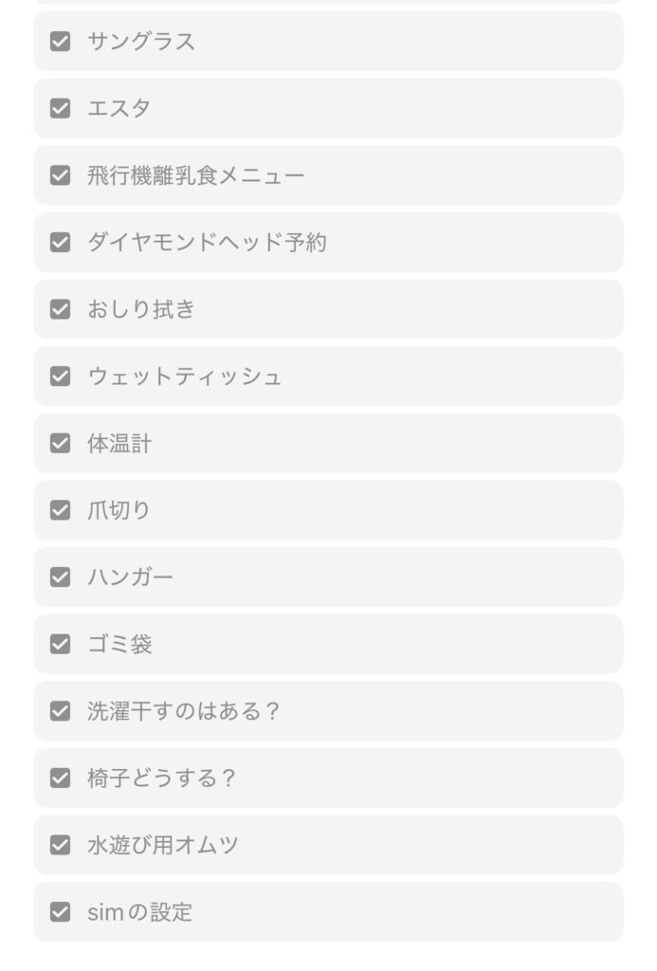Uncheck the 水遊び用オムツ checkbox

point(61,846)
